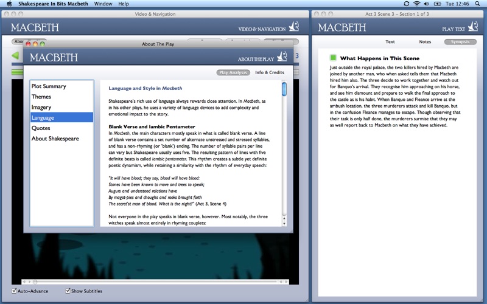487x304 pixels.
Task: Click the clock showing Tue 12:46
Action: point(457,4)
